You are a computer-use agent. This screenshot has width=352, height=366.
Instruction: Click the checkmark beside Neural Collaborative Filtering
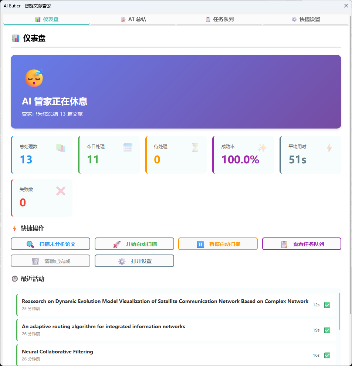coord(327,355)
